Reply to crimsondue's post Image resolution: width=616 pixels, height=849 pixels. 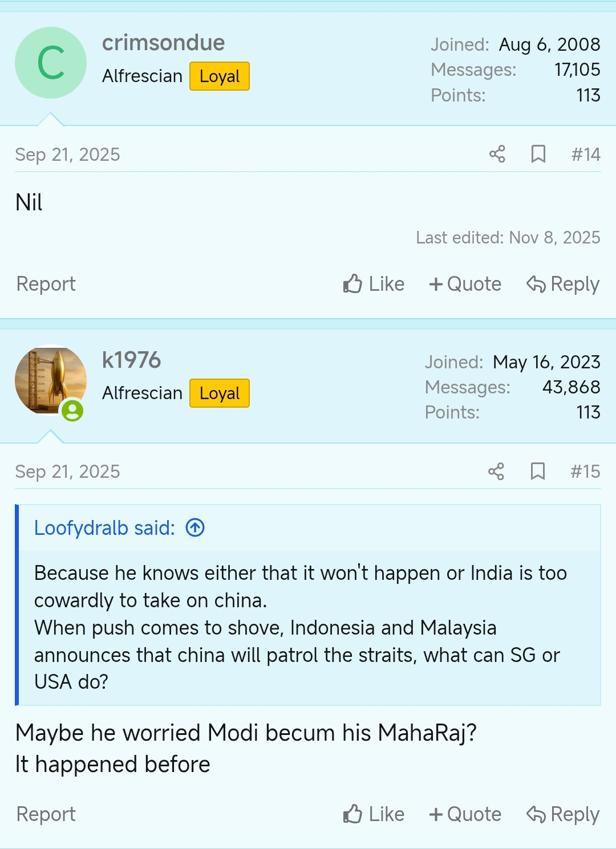pyautogui.click(x=562, y=284)
